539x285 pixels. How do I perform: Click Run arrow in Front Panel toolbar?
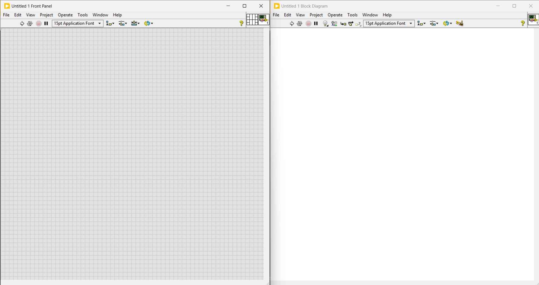22,24
